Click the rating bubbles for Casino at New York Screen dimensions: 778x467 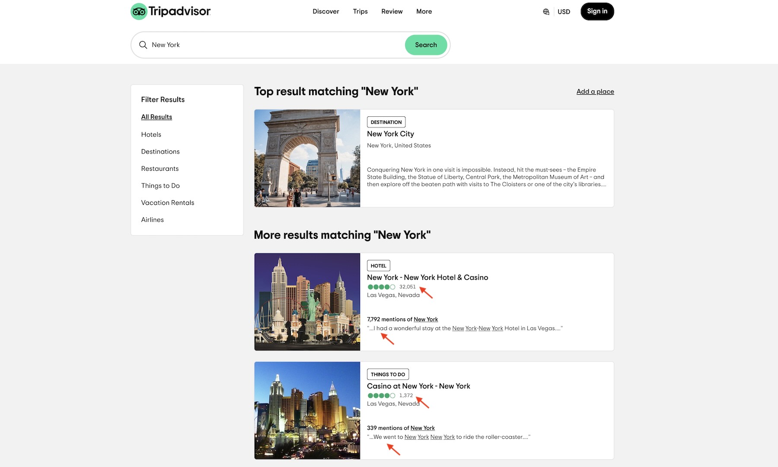click(x=381, y=396)
